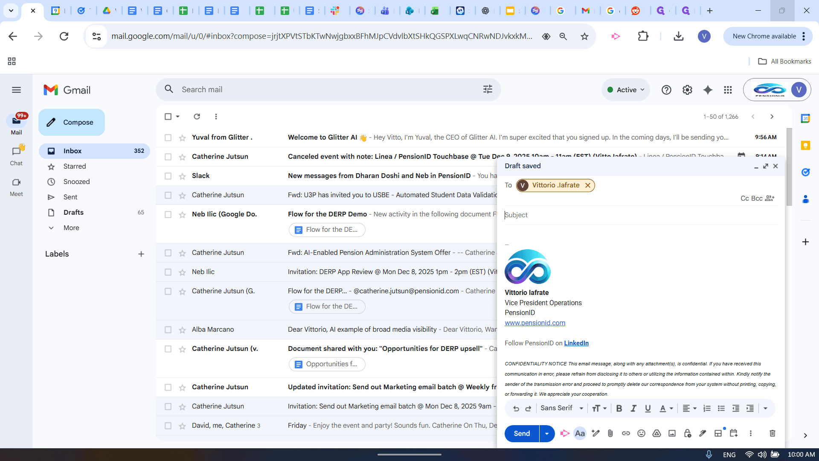
Task: Insert a numbered list in the draft
Action: 707,408
